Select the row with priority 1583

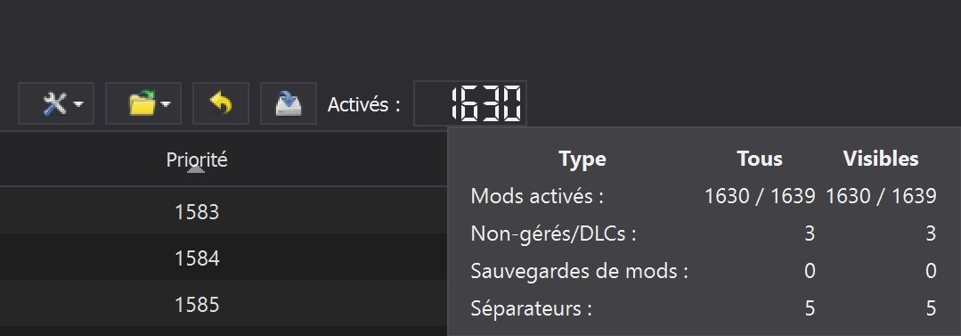tap(224, 211)
